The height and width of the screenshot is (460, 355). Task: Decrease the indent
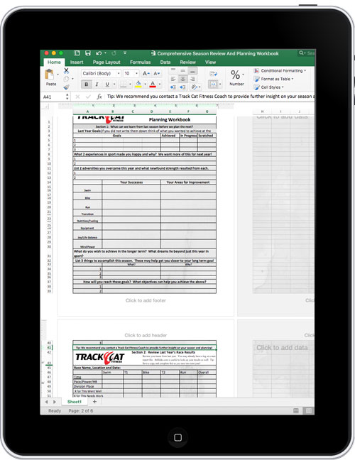pyautogui.click(x=173, y=87)
